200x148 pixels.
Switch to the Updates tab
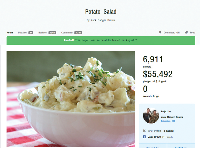coord(22,32)
